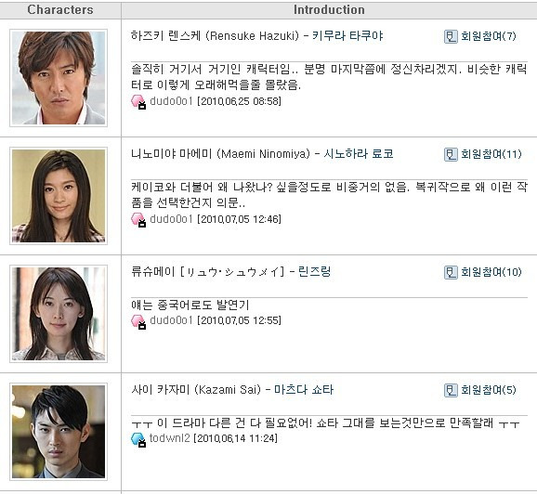
Task: Click Kazami Sai character photo
Action: (59, 432)
